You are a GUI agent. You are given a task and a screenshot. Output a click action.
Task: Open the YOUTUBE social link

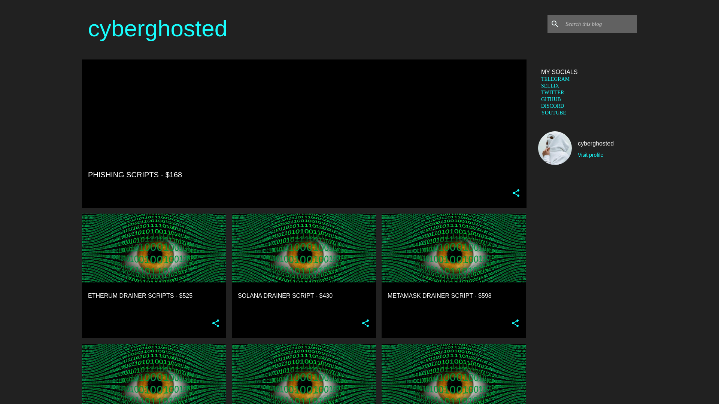[x=553, y=113]
